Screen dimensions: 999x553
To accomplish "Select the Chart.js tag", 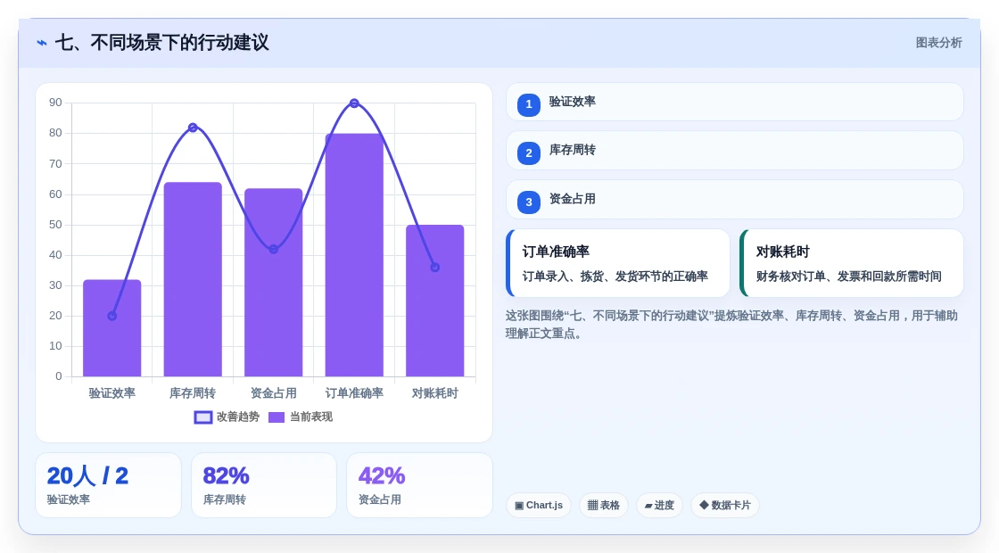I will coord(539,505).
